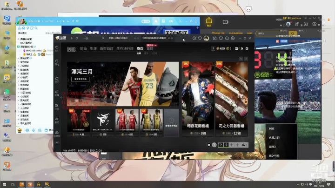This screenshot has width=335, height=188.
Task: Add teammate with first plus slot
Action: [x=232, y=145]
